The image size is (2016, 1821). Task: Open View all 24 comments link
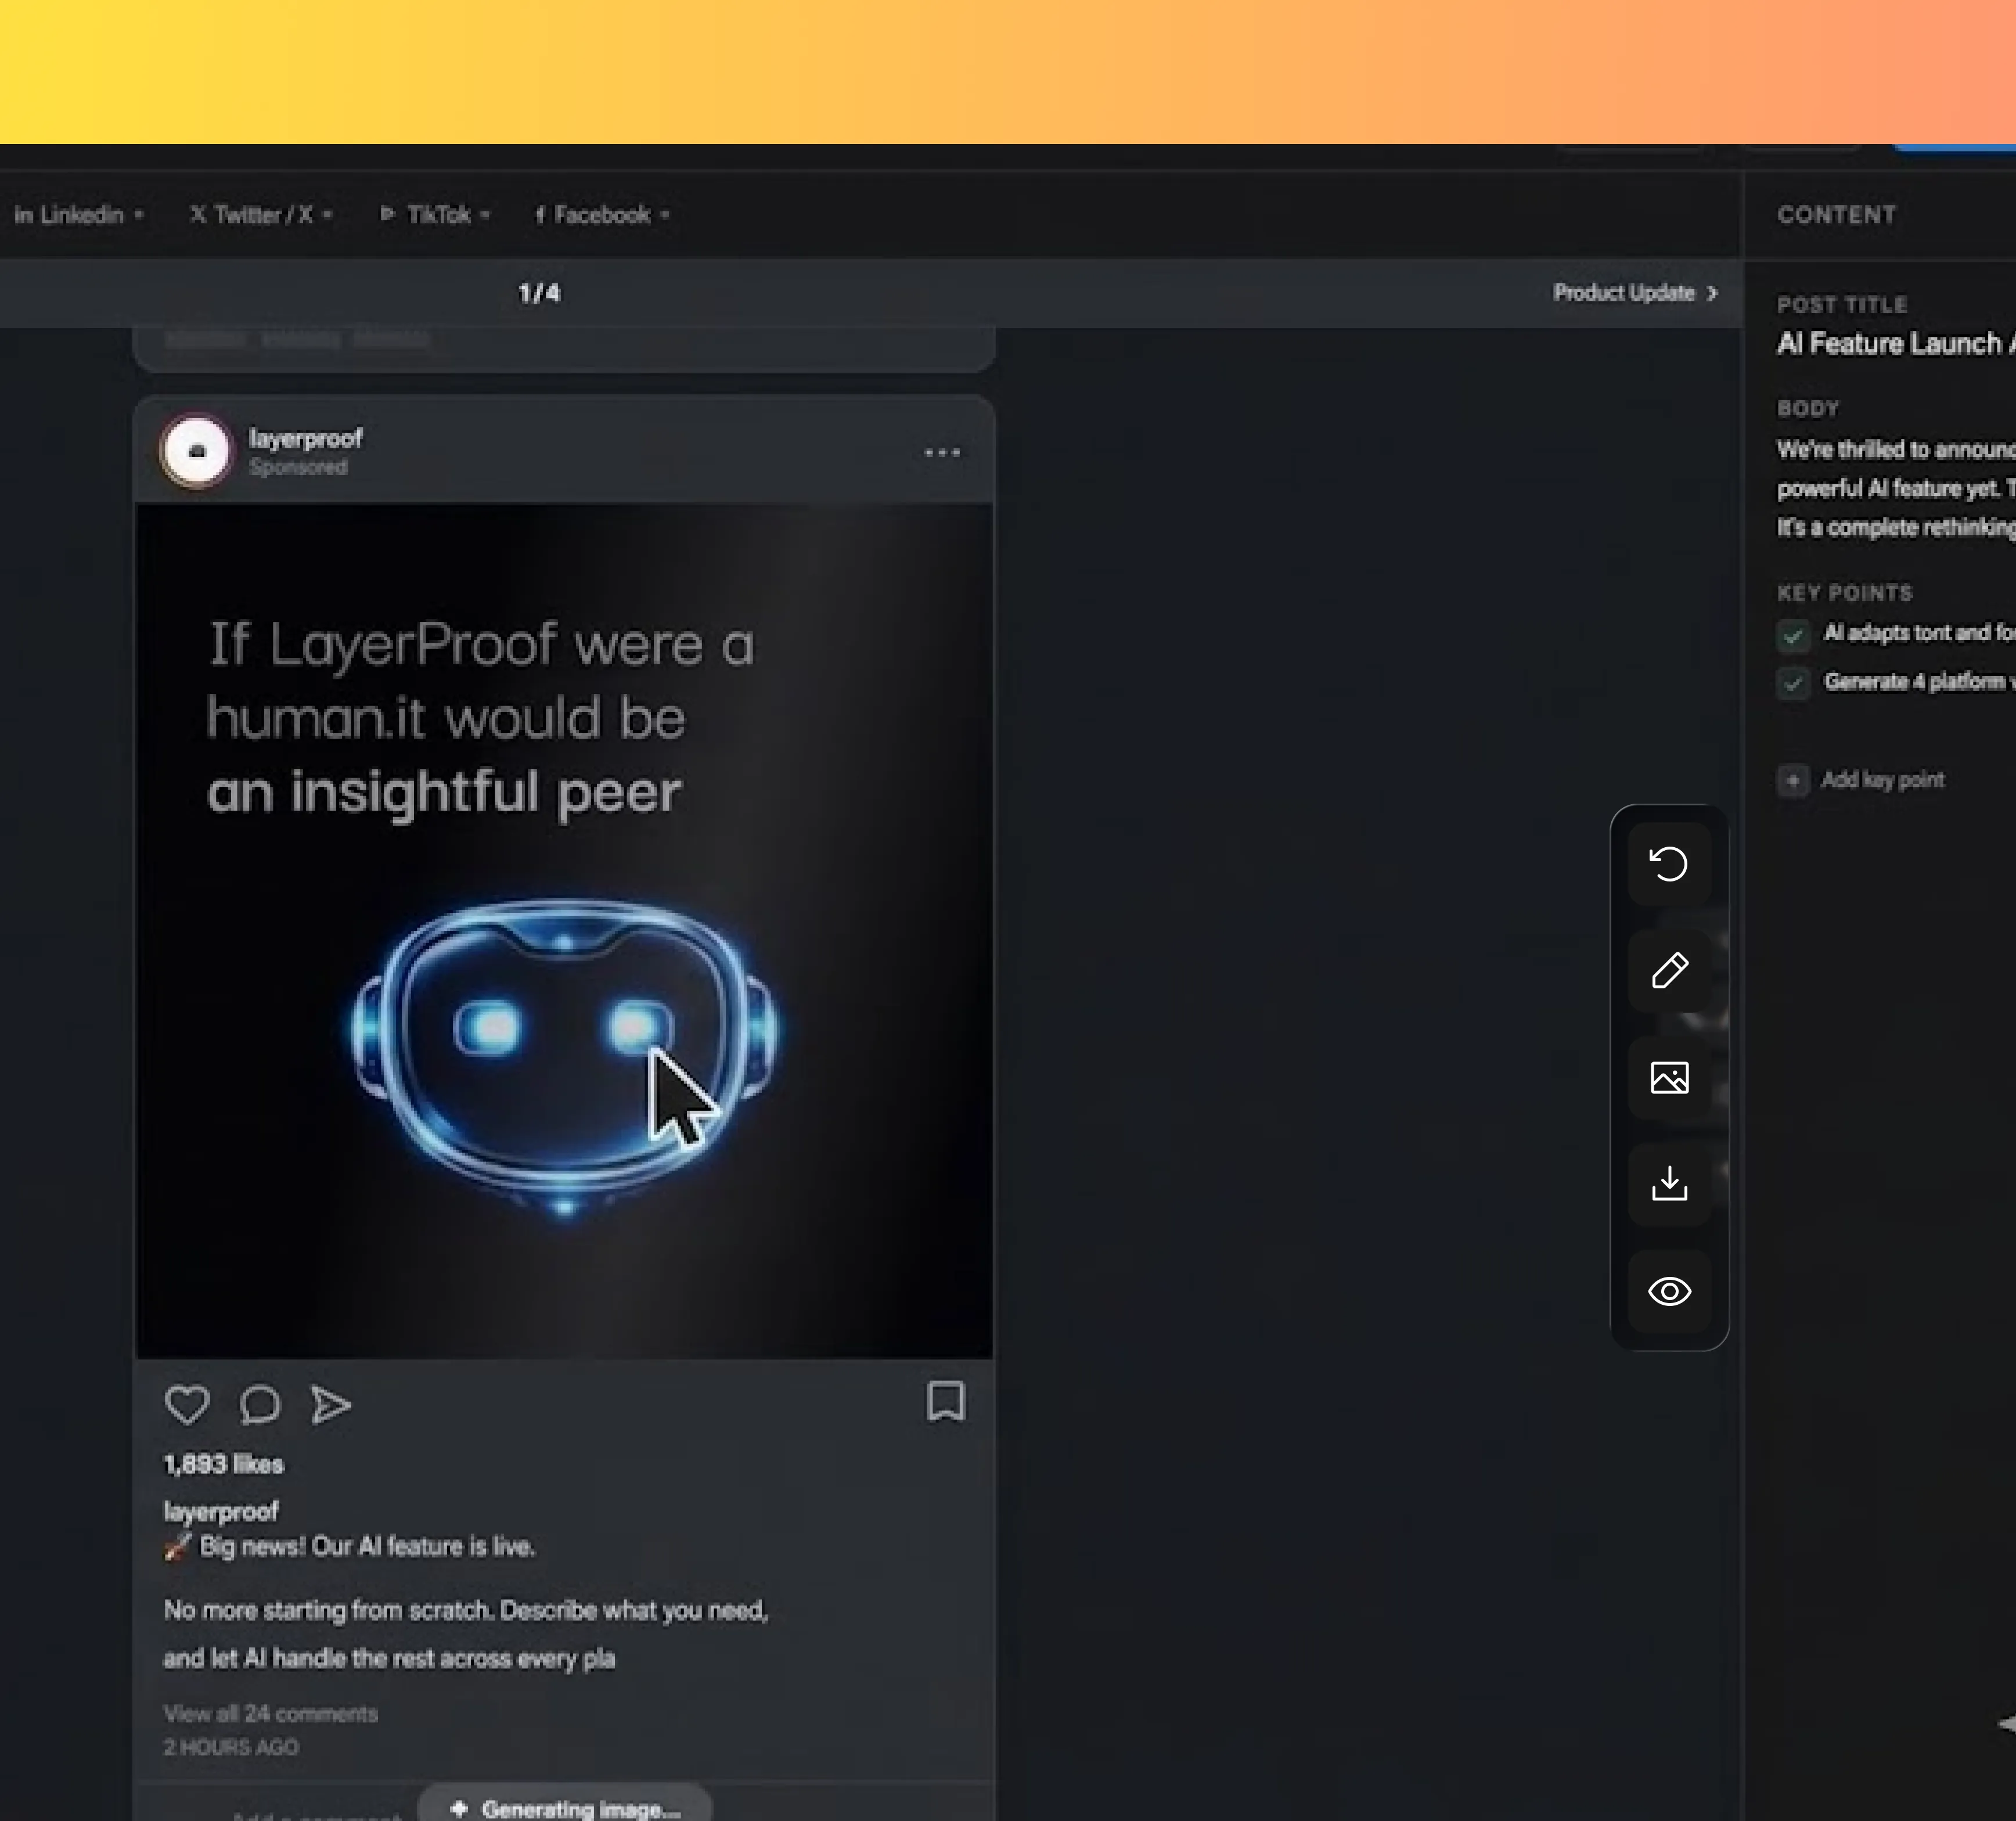point(270,1713)
